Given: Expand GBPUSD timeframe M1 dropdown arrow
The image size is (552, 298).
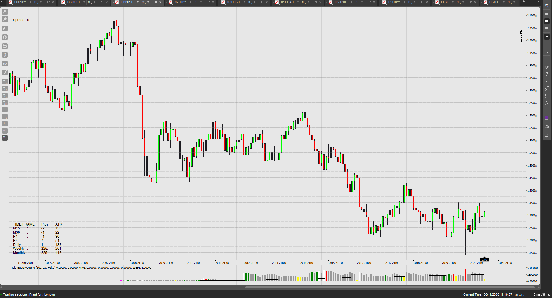Looking at the screenshot, I should tap(148, 2).
